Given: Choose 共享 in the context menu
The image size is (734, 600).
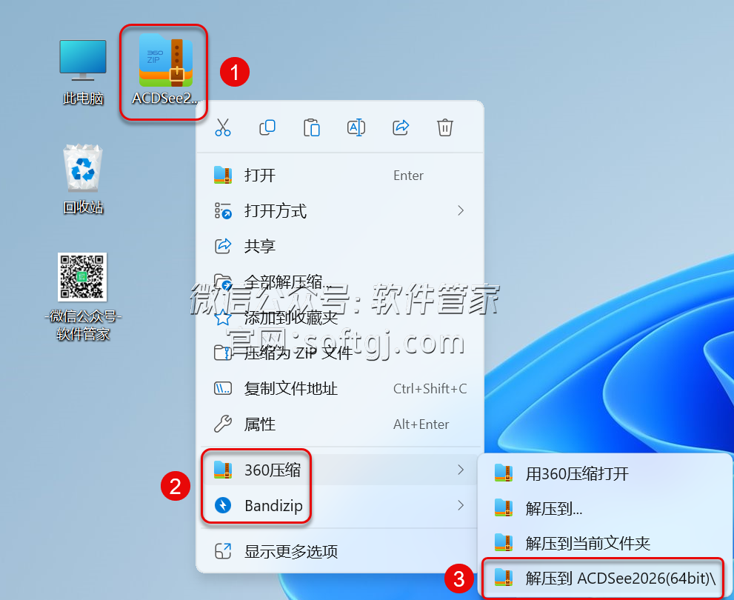Looking at the screenshot, I should pos(340,246).
